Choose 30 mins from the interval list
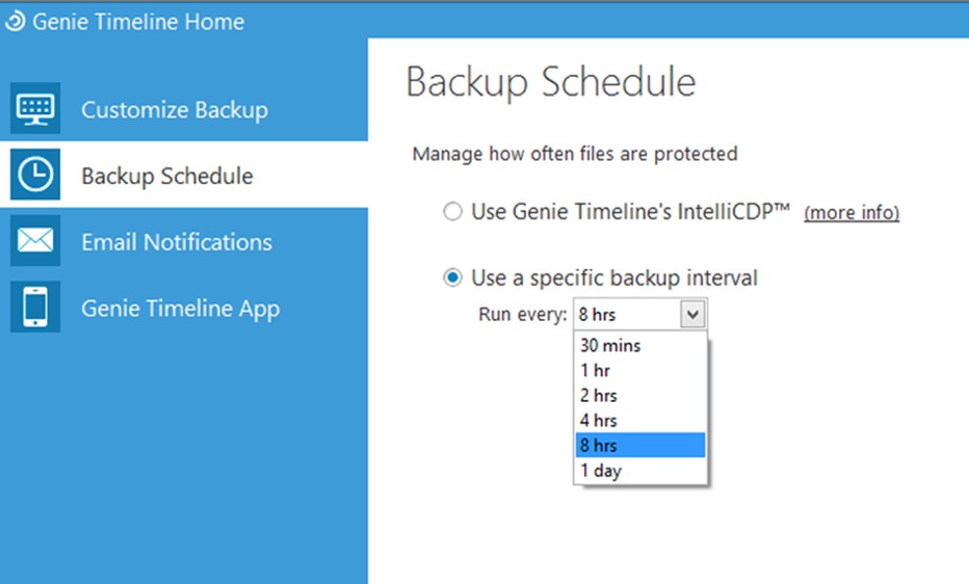This screenshot has width=969, height=584. [x=611, y=346]
